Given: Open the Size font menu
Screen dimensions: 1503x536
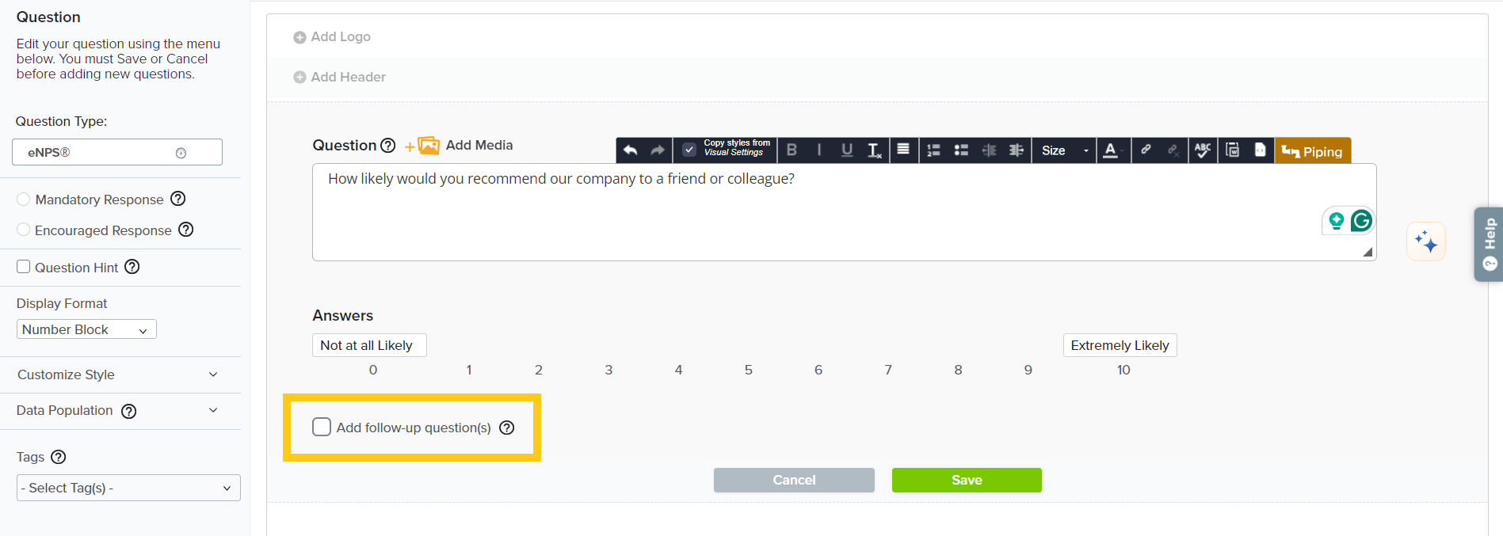Looking at the screenshot, I should tap(1063, 150).
